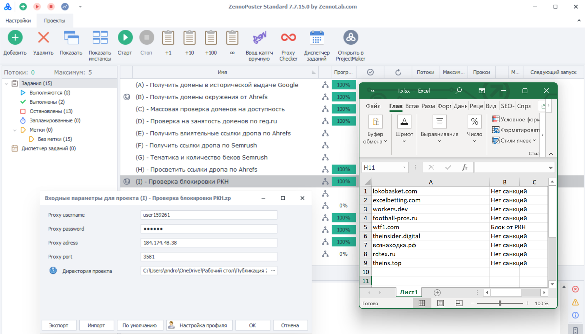Click the blue round icon in title bar

(65, 7)
